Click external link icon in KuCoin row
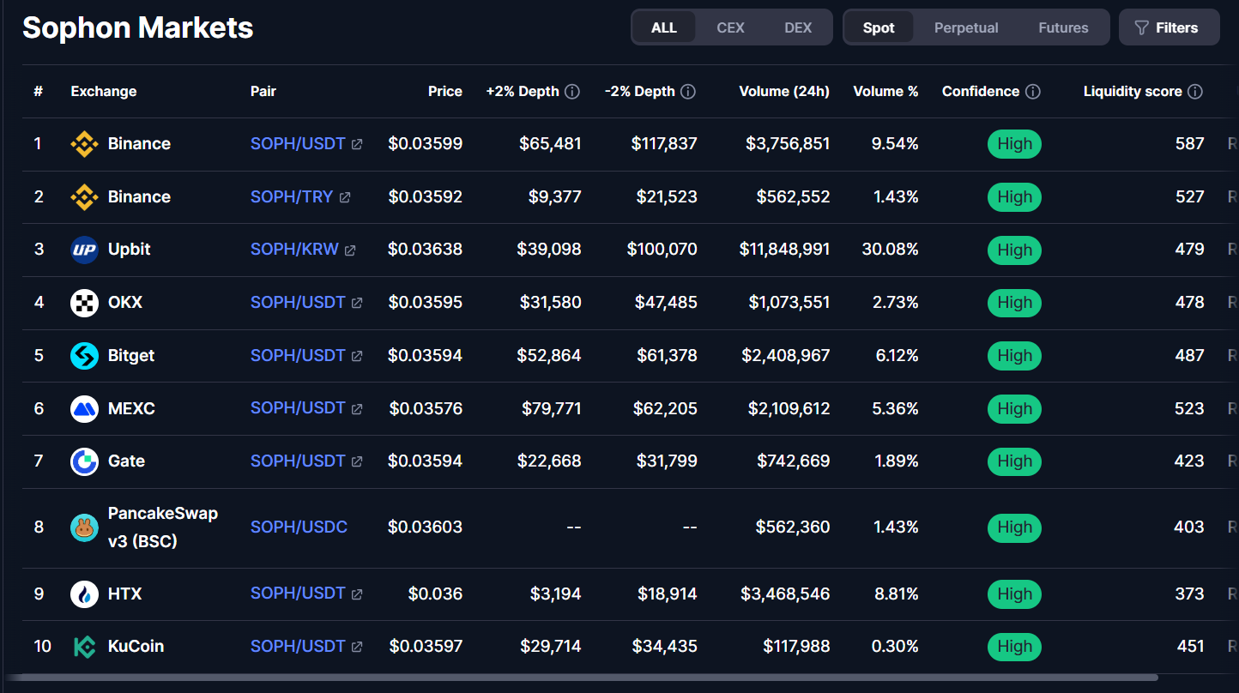 coord(357,647)
